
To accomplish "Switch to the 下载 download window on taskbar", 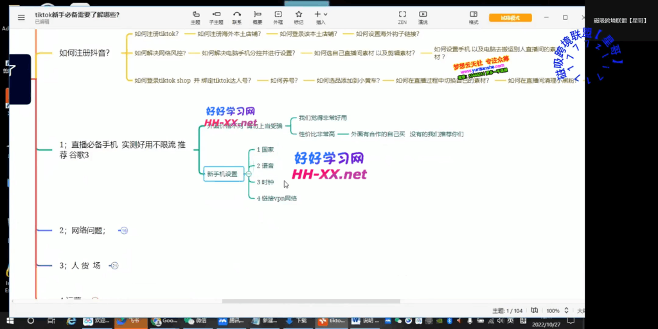I will point(297,321).
